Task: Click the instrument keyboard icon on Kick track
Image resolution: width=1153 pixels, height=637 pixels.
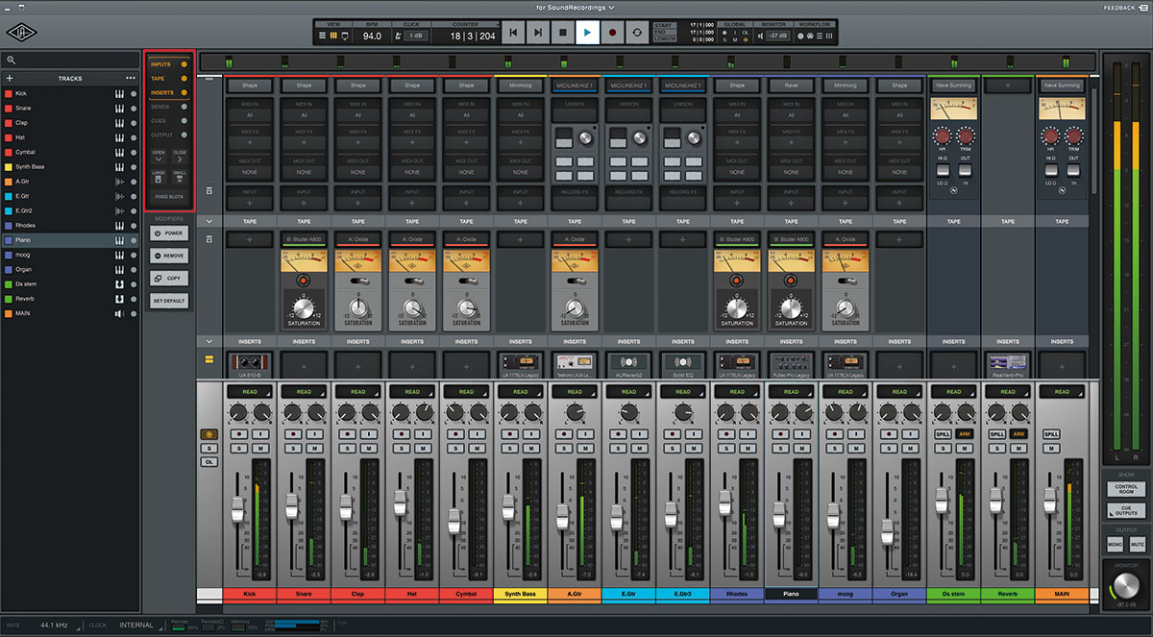Action: point(120,94)
